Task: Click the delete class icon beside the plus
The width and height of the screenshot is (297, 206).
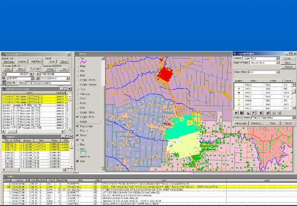Action: click(x=241, y=113)
